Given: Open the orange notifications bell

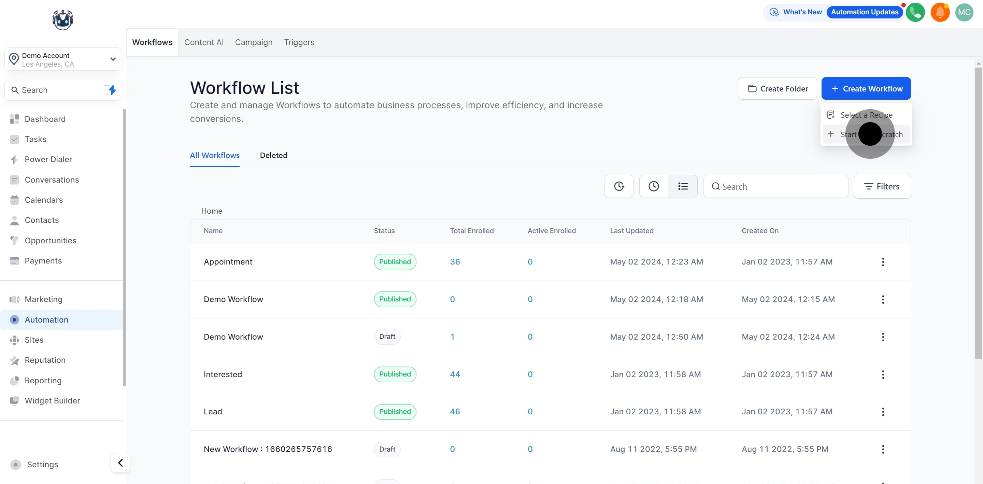Looking at the screenshot, I should [940, 12].
